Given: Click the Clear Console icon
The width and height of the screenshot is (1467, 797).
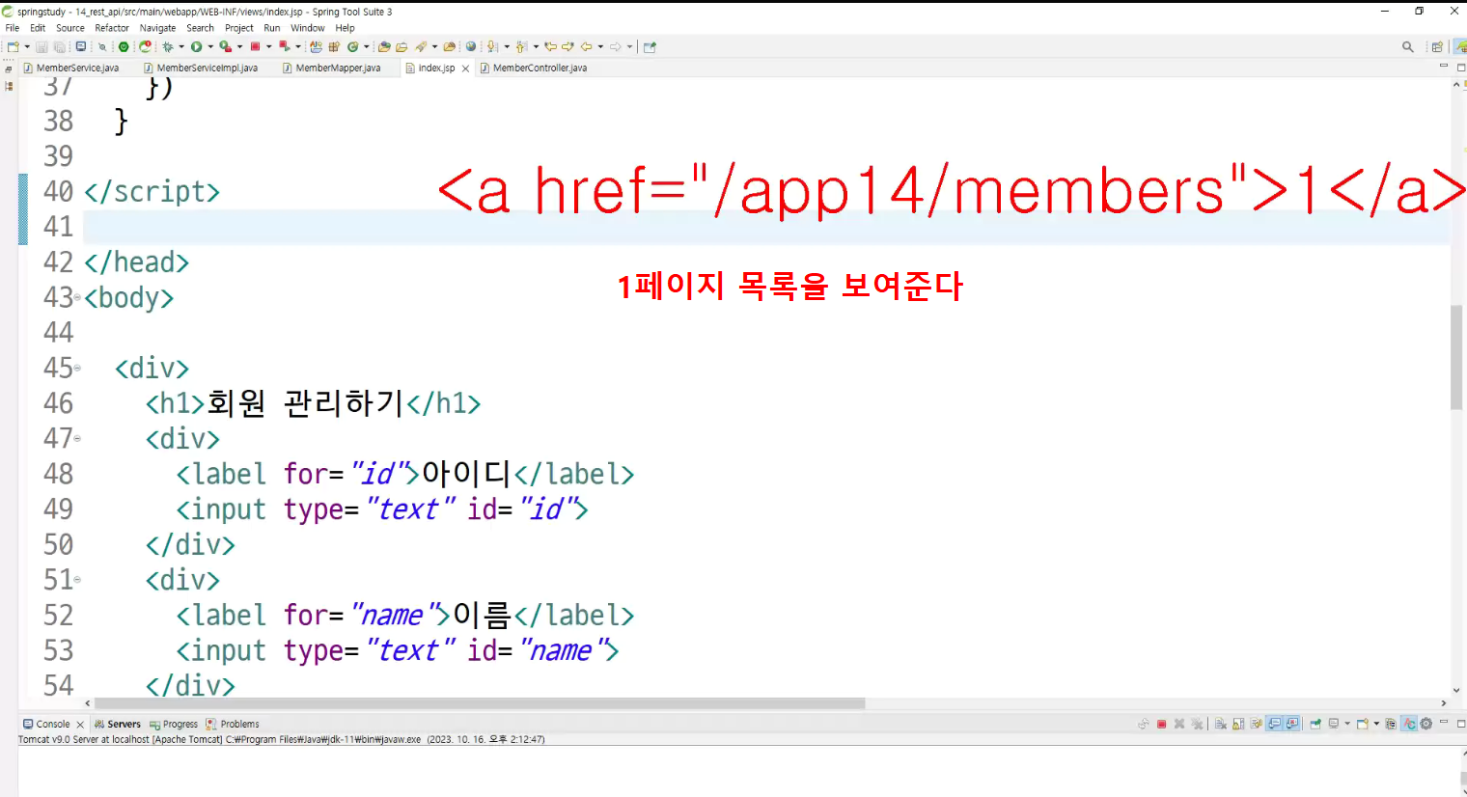Looking at the screenshot, I should point(1221,724).
